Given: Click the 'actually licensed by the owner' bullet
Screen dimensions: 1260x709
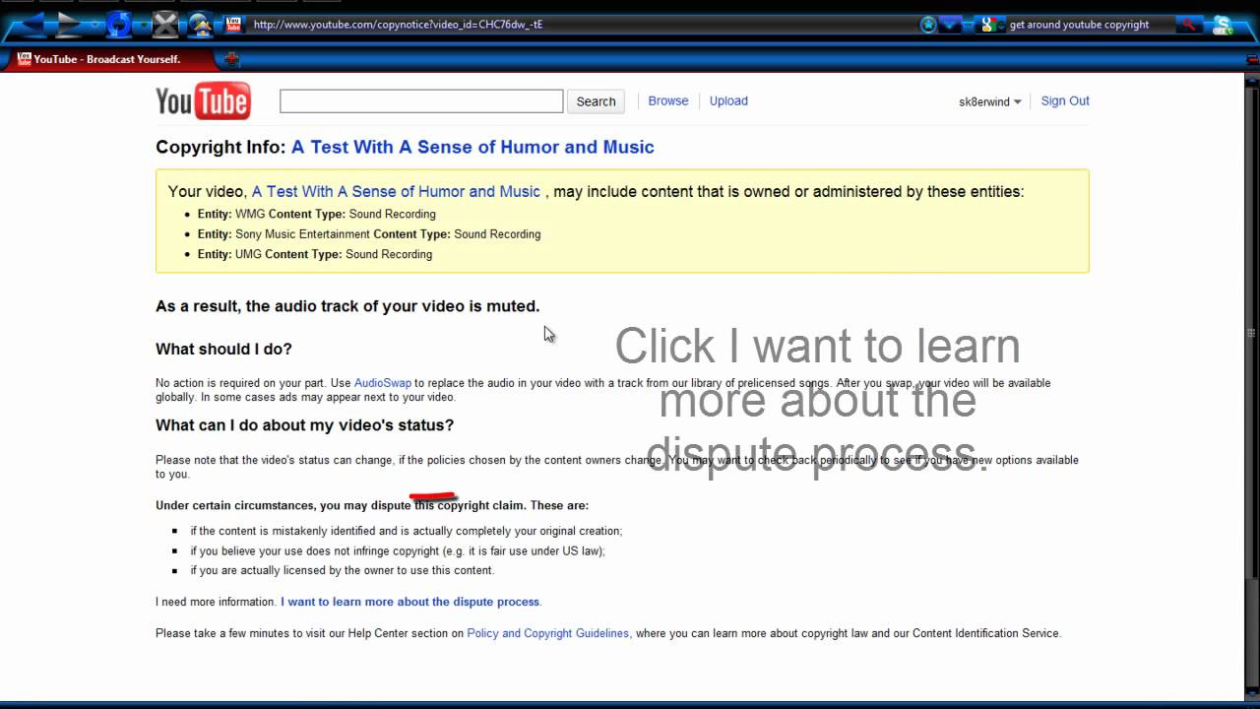Looking at the screenshot, I should 343,570.
